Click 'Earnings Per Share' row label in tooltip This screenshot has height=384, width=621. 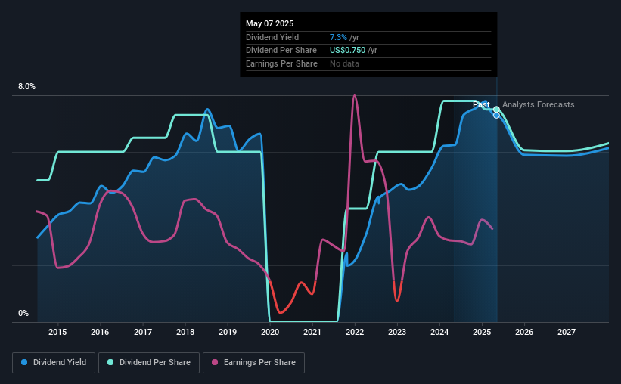tap(281, 63)
